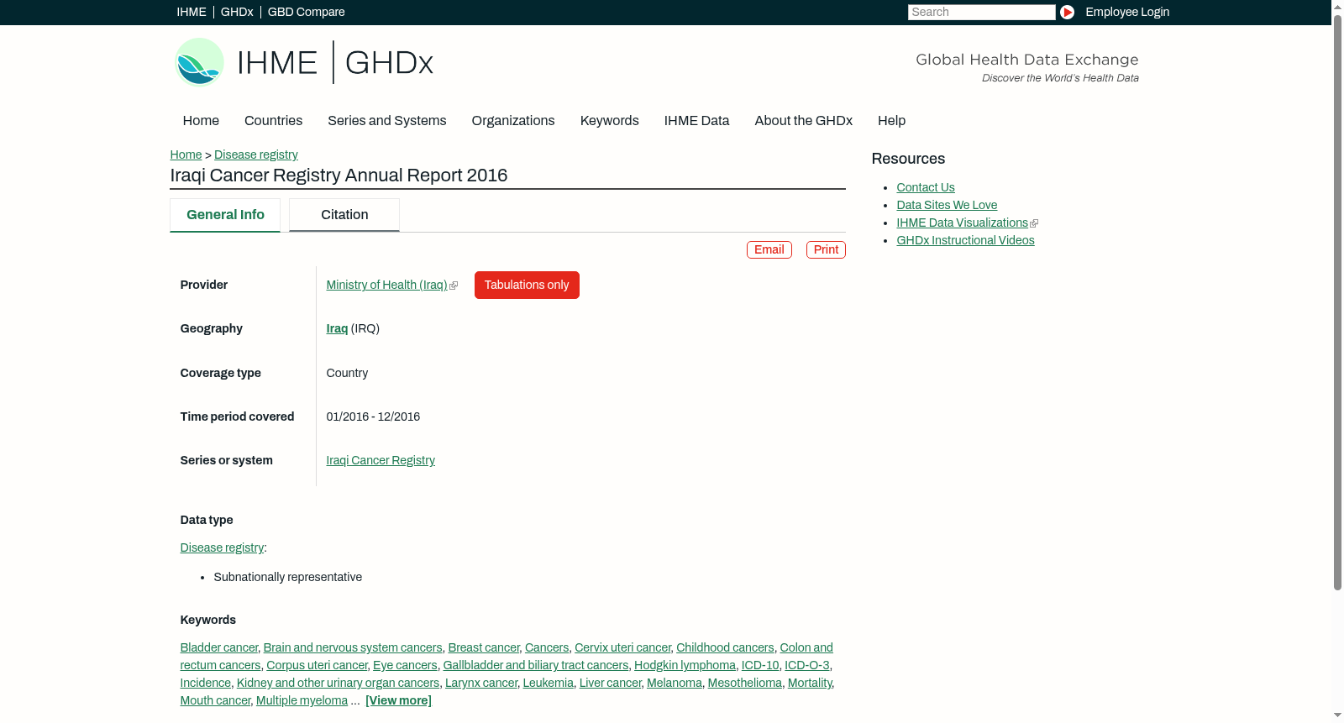Open Disease registry data type link

222,547
